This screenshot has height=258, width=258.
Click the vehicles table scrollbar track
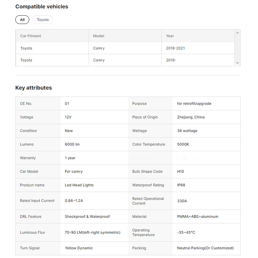click(x=237, y=48)
